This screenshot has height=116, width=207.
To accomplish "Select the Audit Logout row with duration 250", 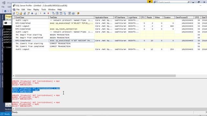I will (x=110, y=49).
